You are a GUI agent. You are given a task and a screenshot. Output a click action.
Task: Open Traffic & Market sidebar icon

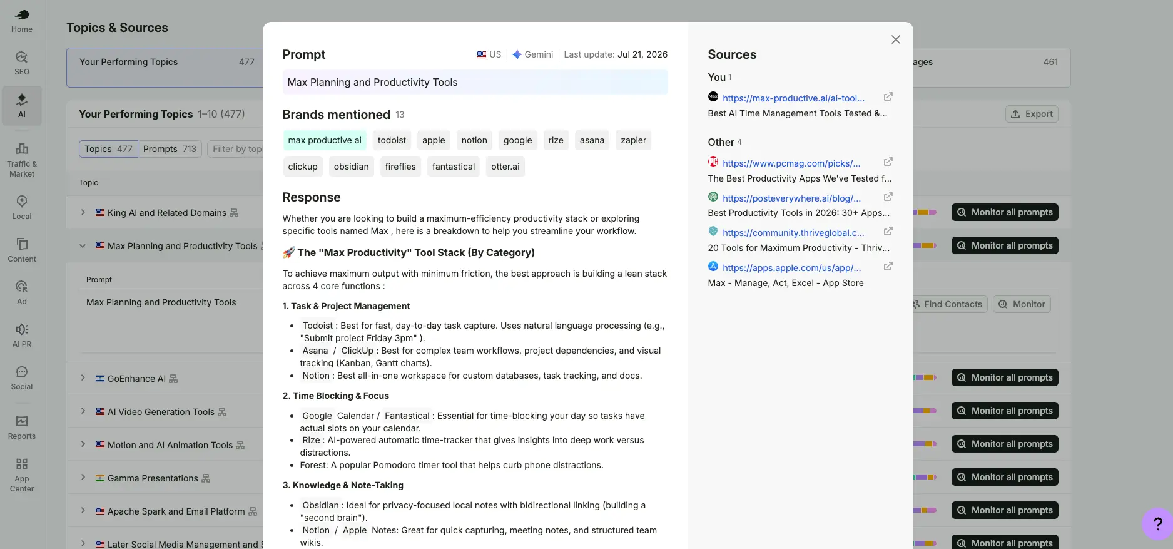click(x=21, y=160)
